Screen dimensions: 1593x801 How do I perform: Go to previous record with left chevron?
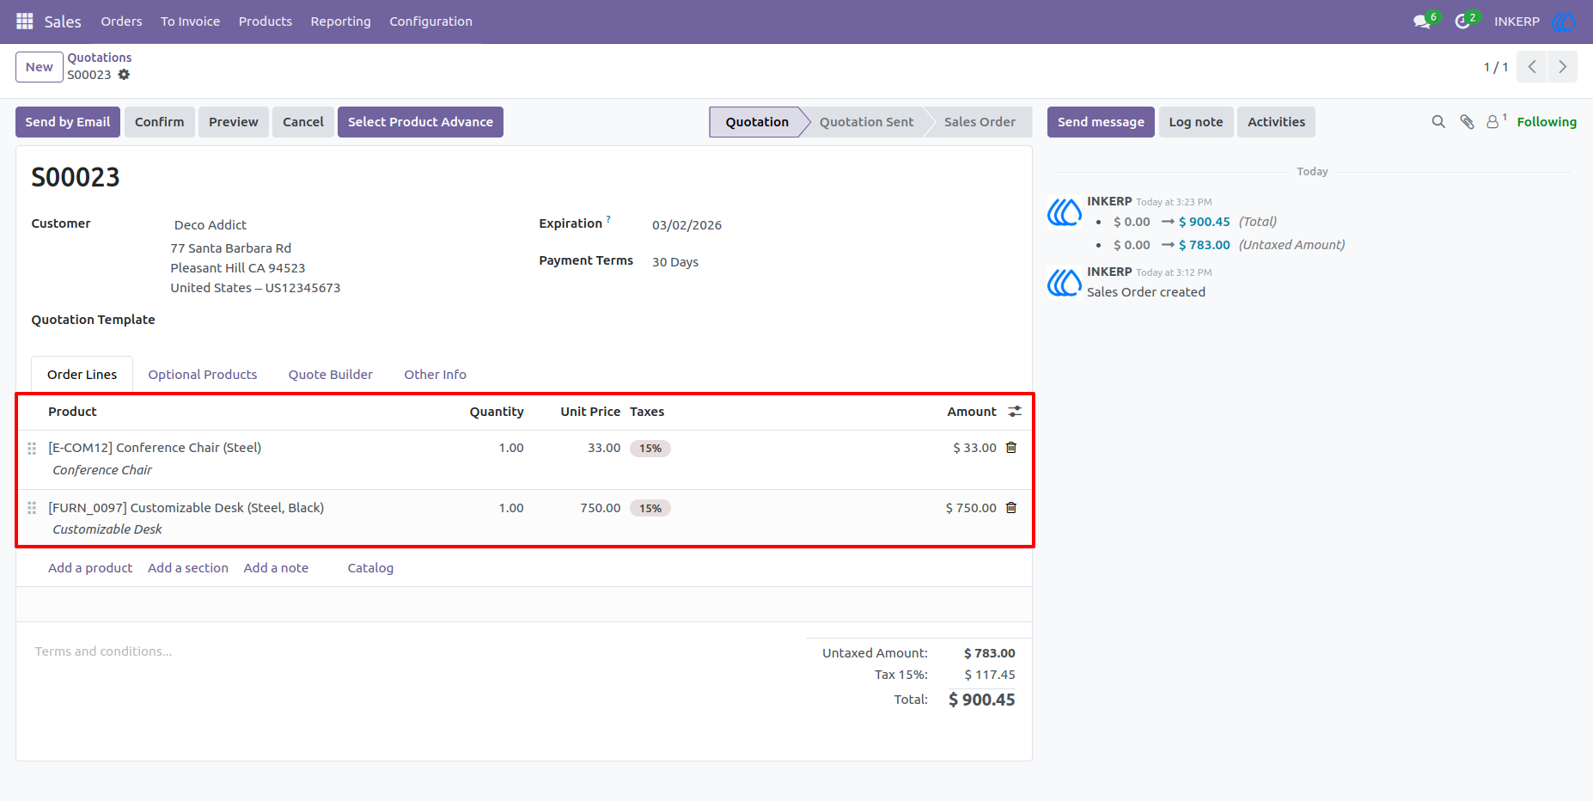click(x=1531, y=67)
